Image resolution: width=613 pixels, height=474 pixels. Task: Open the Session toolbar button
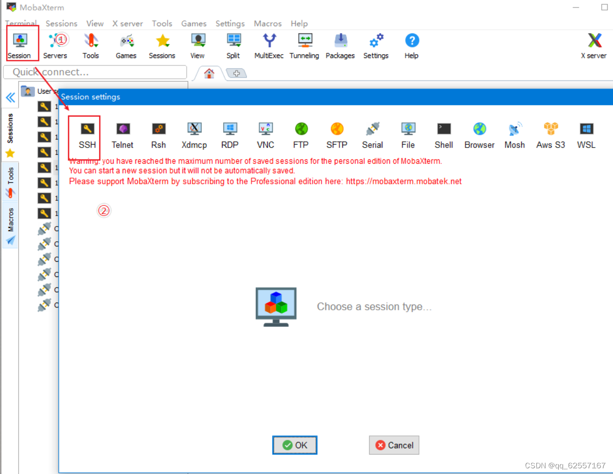pos(19,46)
